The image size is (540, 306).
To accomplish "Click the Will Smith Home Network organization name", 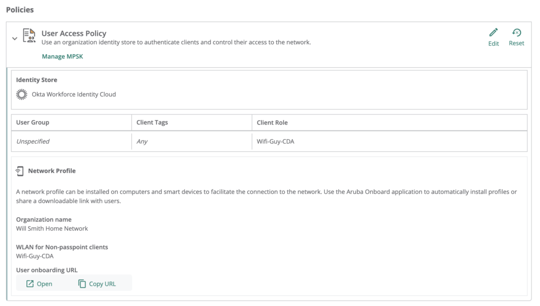I will [x=52, y=229].
